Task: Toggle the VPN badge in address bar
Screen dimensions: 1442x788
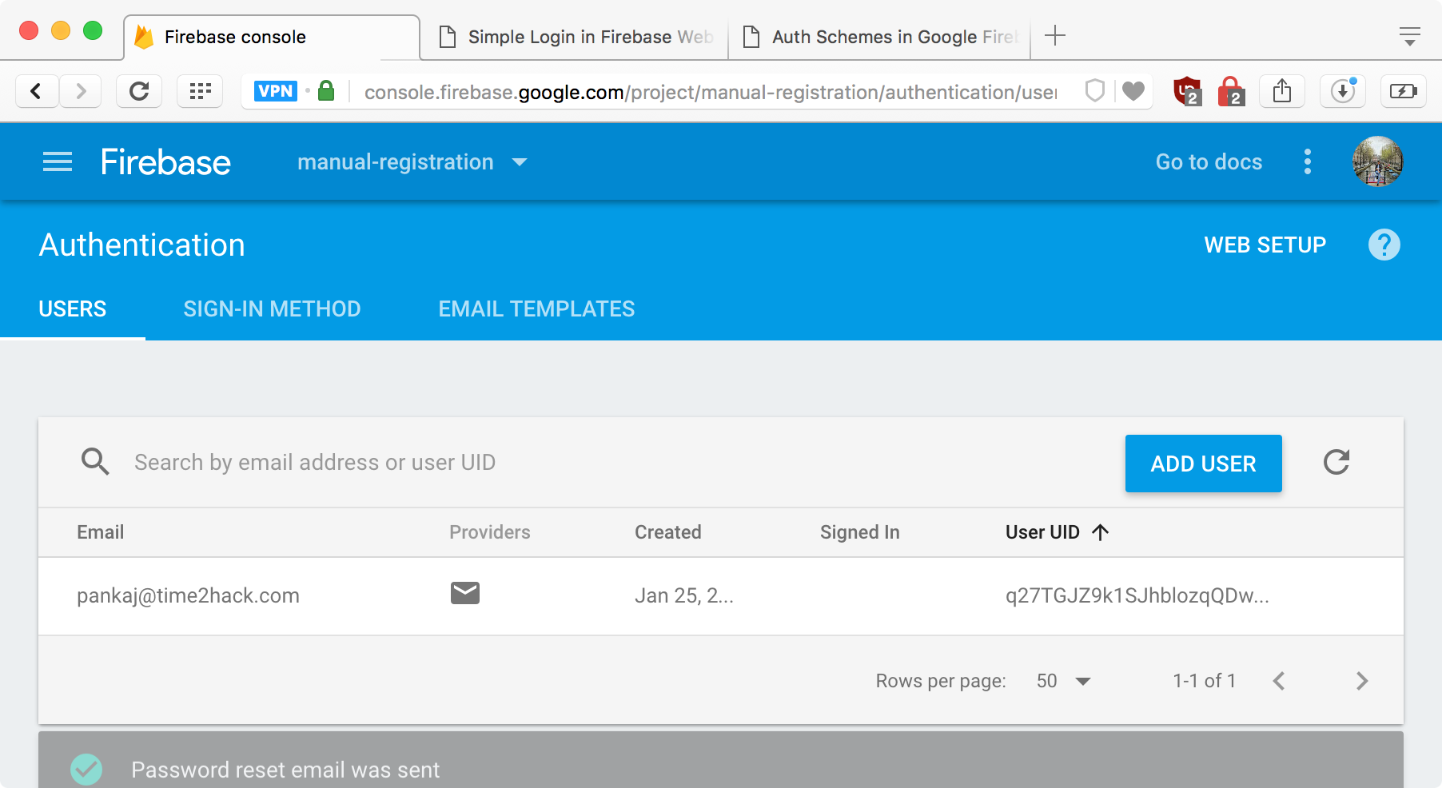Action: point(276,91)
